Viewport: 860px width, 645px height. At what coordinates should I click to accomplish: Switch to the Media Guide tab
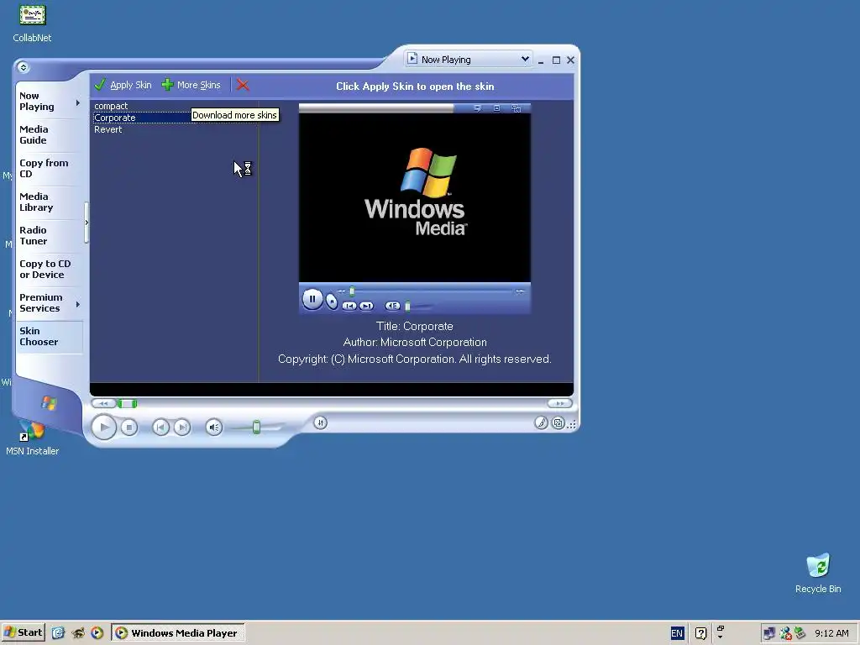34,135
